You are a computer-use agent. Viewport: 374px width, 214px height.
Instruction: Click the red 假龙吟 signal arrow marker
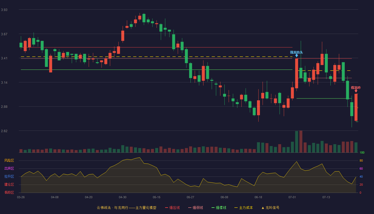[x=356, y=91]
